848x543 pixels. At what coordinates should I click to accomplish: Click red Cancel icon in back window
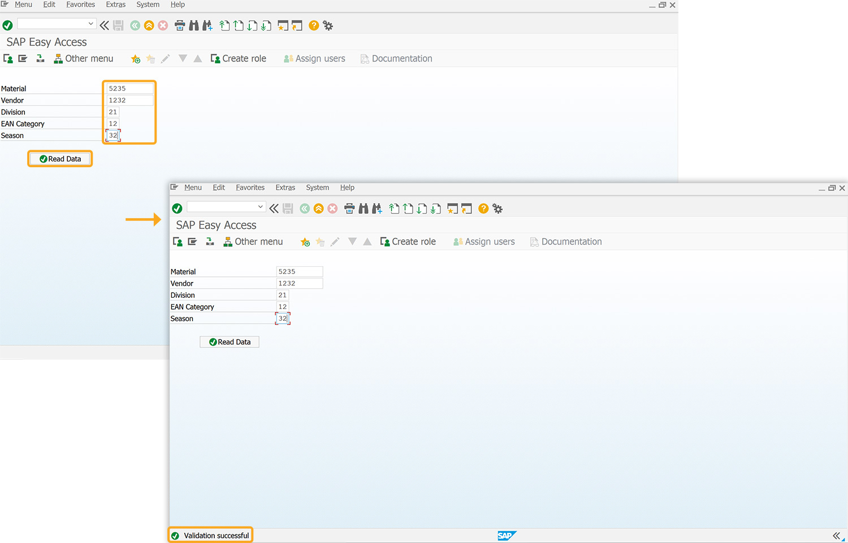163,25
